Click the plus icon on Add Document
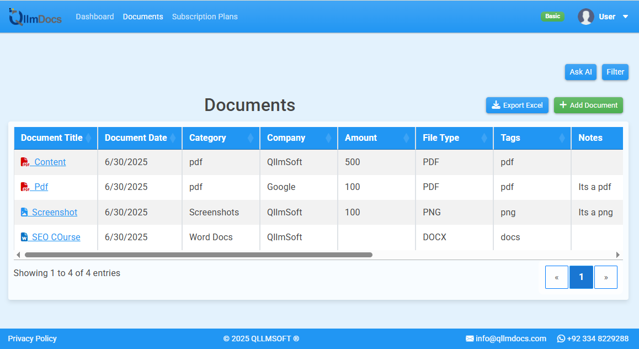 click(x=563, y=105)
